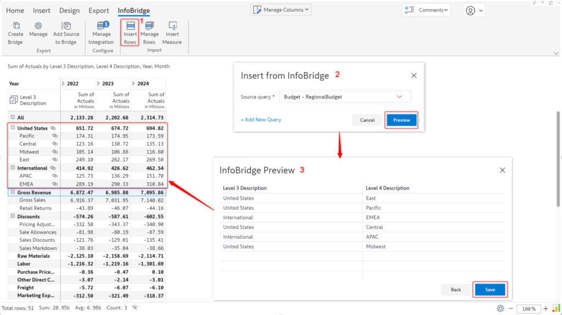Open Manage Rows

click(x=149, y=33)
